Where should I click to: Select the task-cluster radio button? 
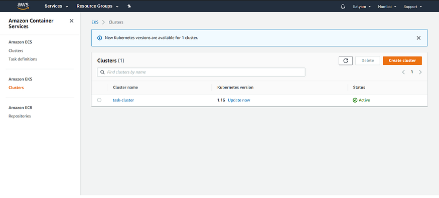[x=99, y=100]
